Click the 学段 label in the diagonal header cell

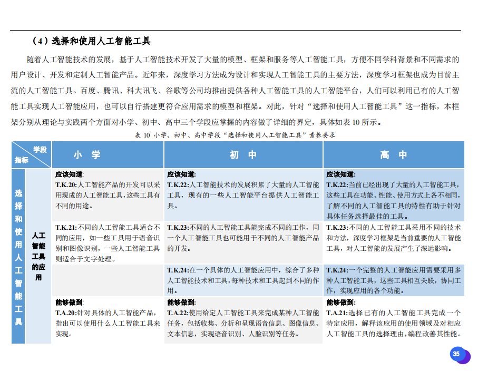(40, 150)
